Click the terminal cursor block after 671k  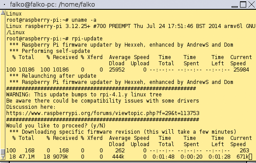(x=251, y=157)
